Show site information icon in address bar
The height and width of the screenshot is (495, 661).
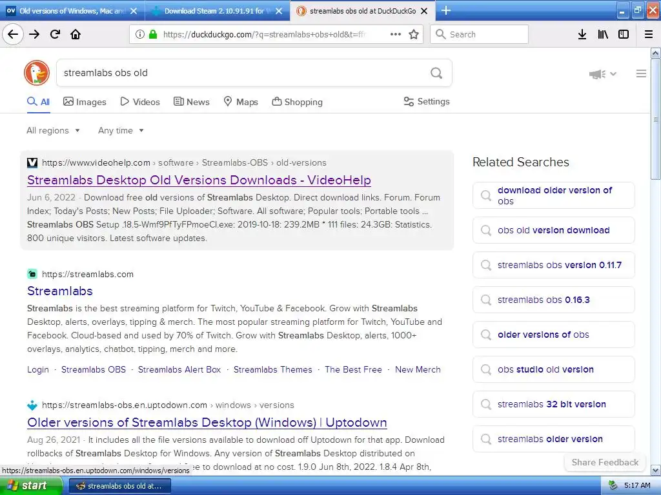(139, 35)
